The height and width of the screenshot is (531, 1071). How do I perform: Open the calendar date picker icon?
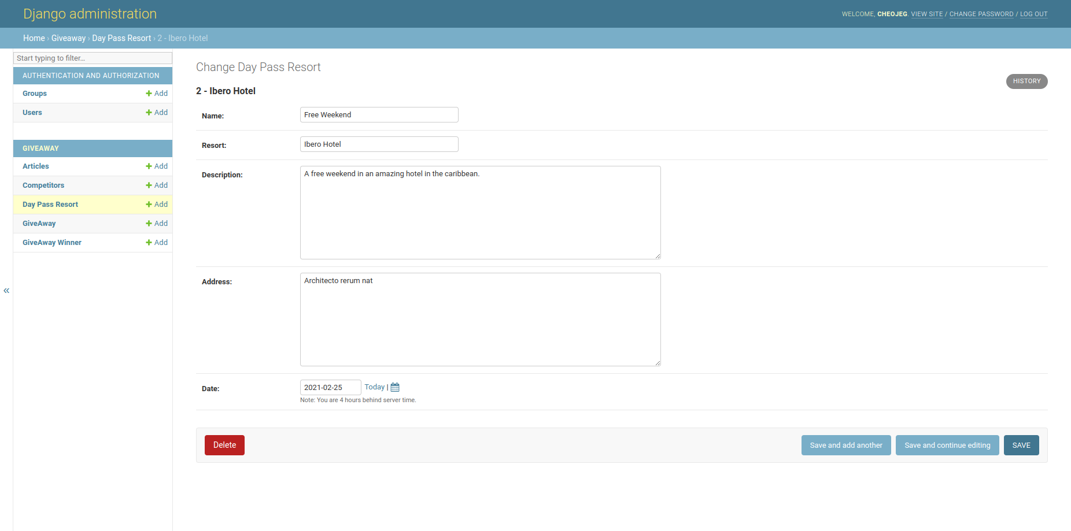pyautogui.click(x=395, y=387)
